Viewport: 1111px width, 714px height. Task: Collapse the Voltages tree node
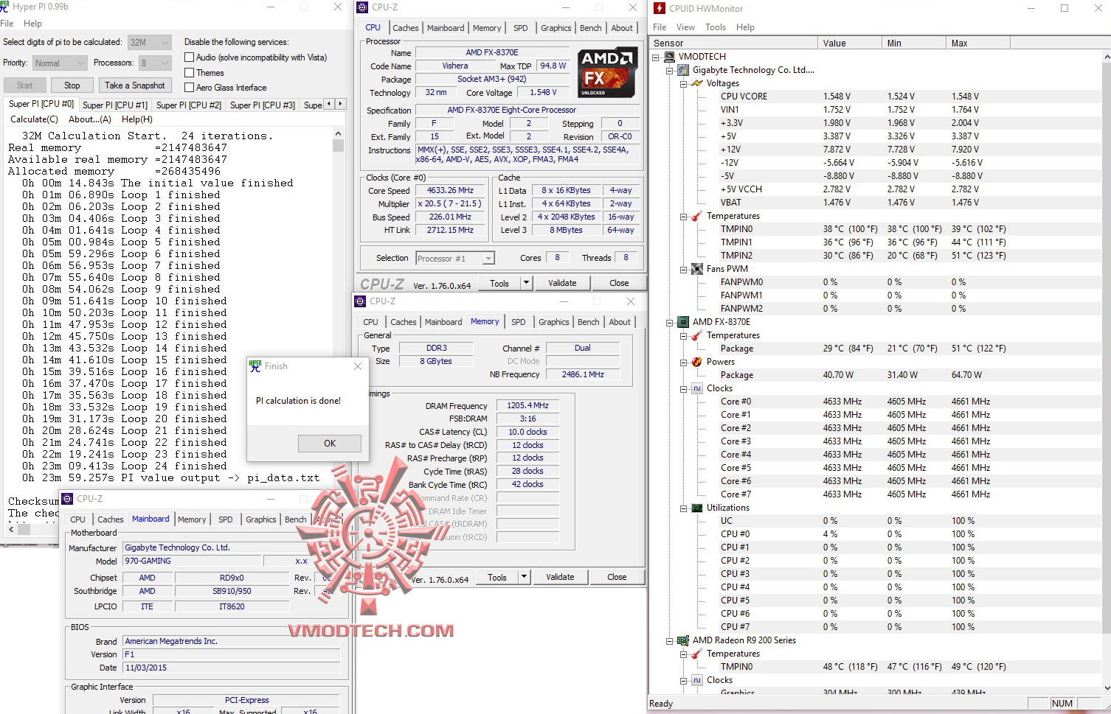click(x=683, y=83)
